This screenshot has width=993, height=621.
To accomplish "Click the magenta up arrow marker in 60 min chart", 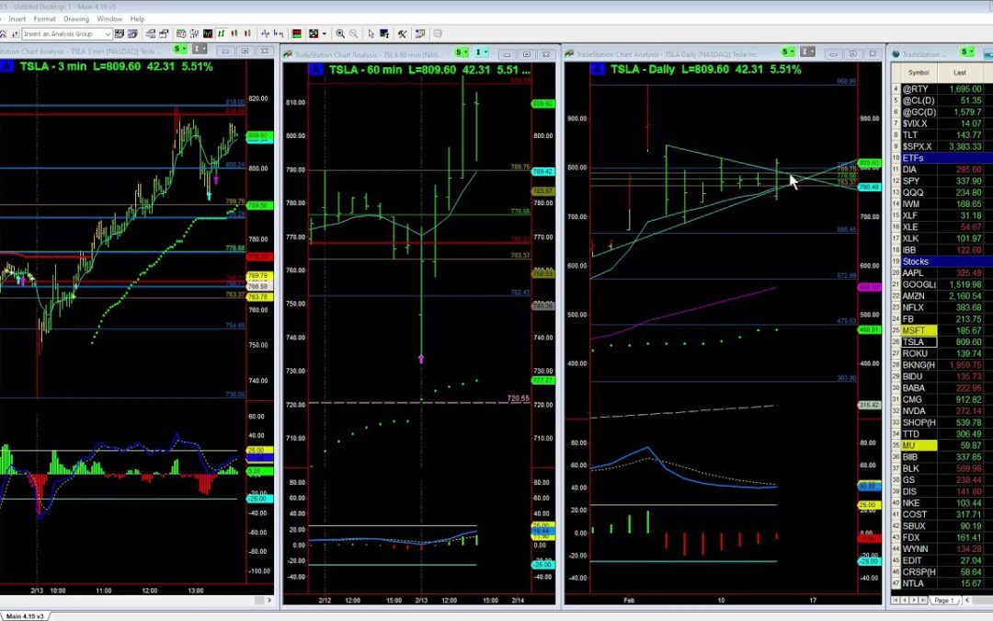I will 421,360.
